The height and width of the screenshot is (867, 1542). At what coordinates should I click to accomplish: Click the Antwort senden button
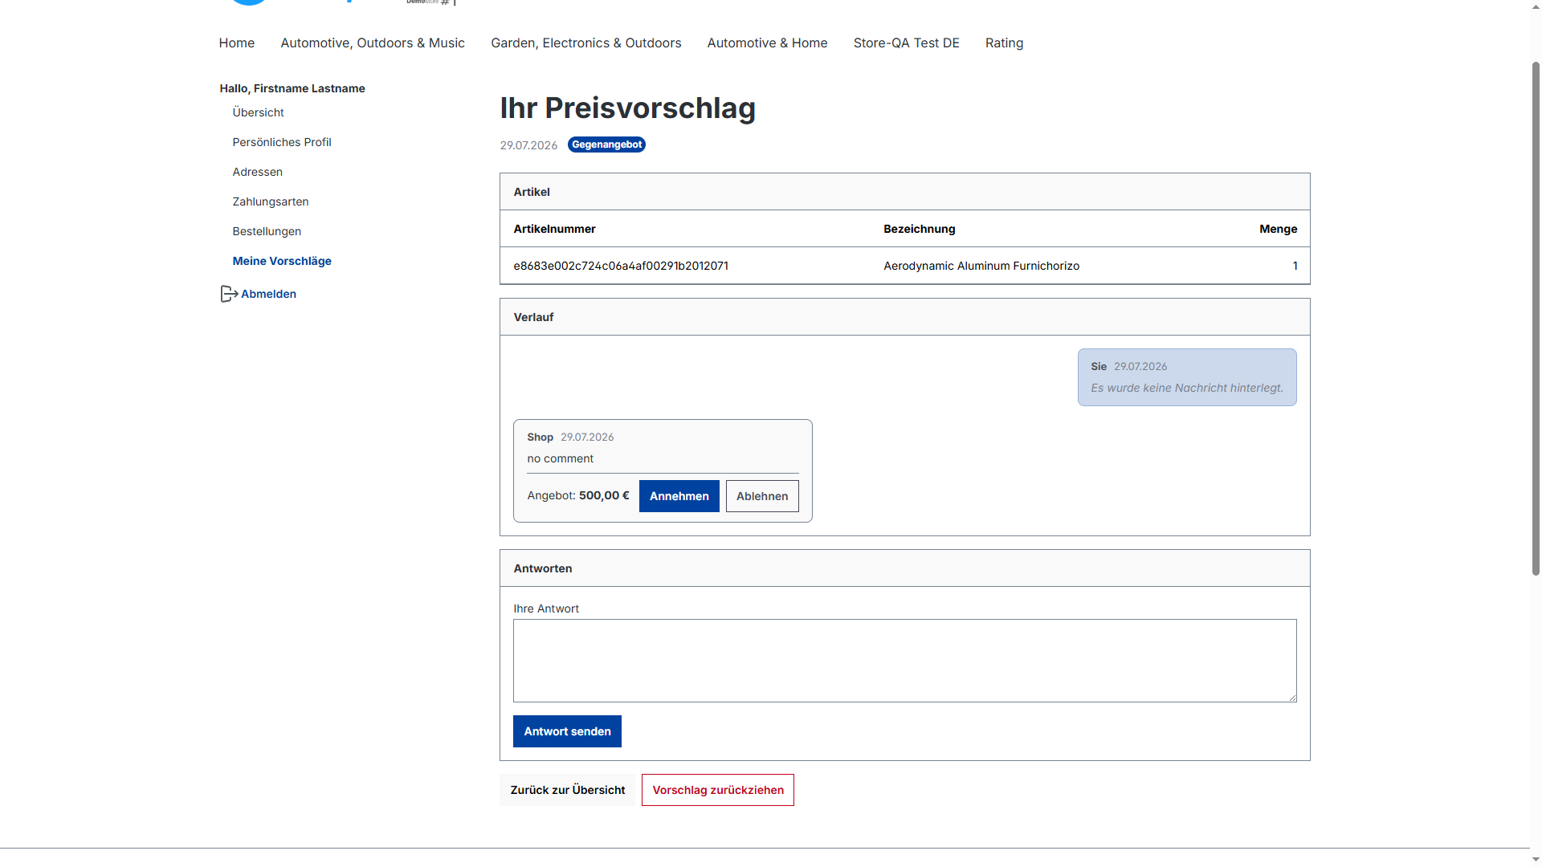coord(567,731)
